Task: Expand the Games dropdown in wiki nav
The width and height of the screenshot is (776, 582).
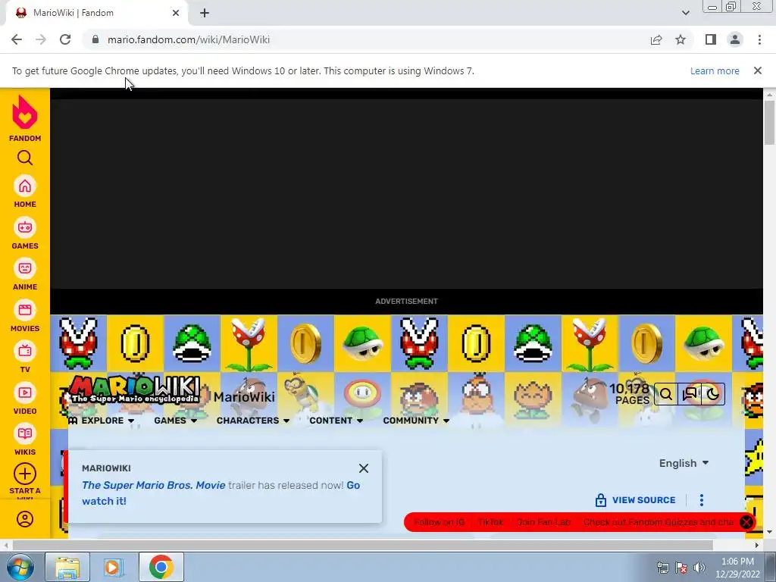Action: click(175, 421)
